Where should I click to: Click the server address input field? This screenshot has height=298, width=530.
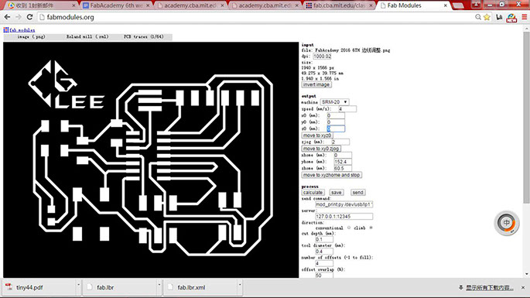[x=344, y=216]
